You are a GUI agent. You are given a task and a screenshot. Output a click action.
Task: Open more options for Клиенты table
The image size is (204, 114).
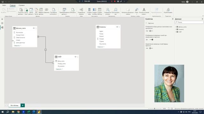tap(119, 27)
